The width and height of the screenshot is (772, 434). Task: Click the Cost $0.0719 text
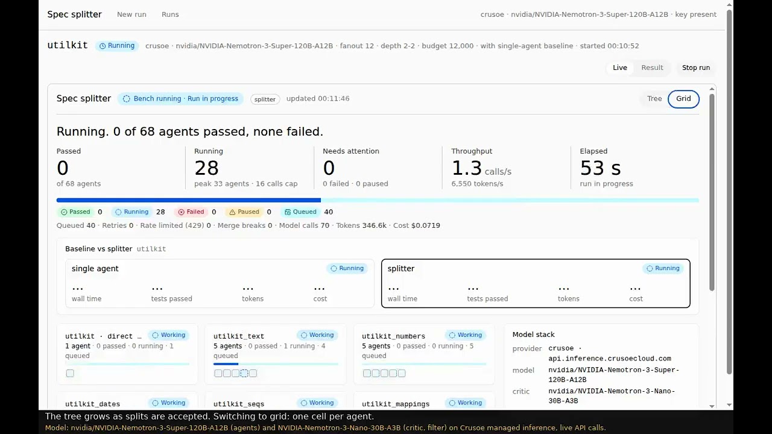click(417, 225)
